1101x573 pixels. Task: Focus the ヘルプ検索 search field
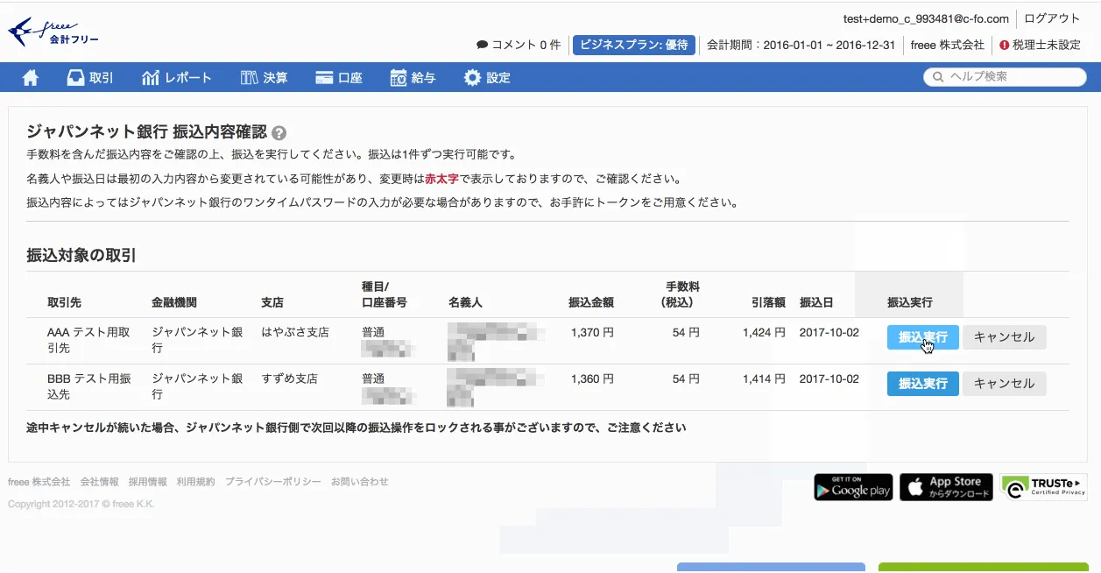coord(1013,77)
